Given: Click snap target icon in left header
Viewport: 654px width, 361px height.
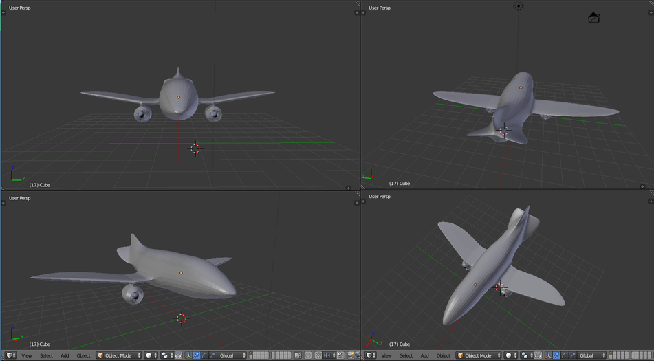Looking at the screenshot, I should (340, 355).
